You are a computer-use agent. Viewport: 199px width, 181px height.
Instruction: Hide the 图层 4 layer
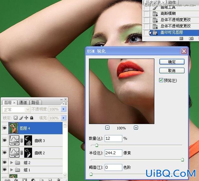click(x=5, y=128)
